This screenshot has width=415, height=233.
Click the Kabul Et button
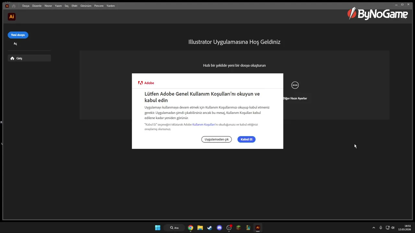click(x=246, y=139)
